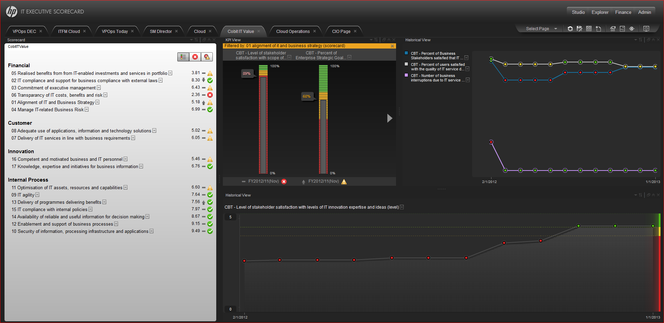This screenshot has height=323, width=664.
Task: Click red error status icon for Transparancy of IT costs
Action: (210, 95)
